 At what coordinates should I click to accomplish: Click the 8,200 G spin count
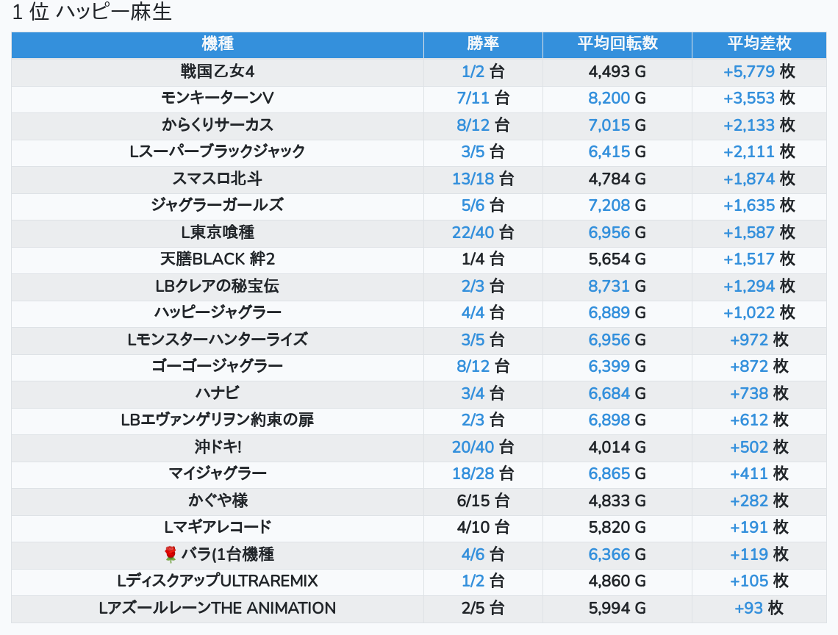pyautogui.click(x=617, y=98)
